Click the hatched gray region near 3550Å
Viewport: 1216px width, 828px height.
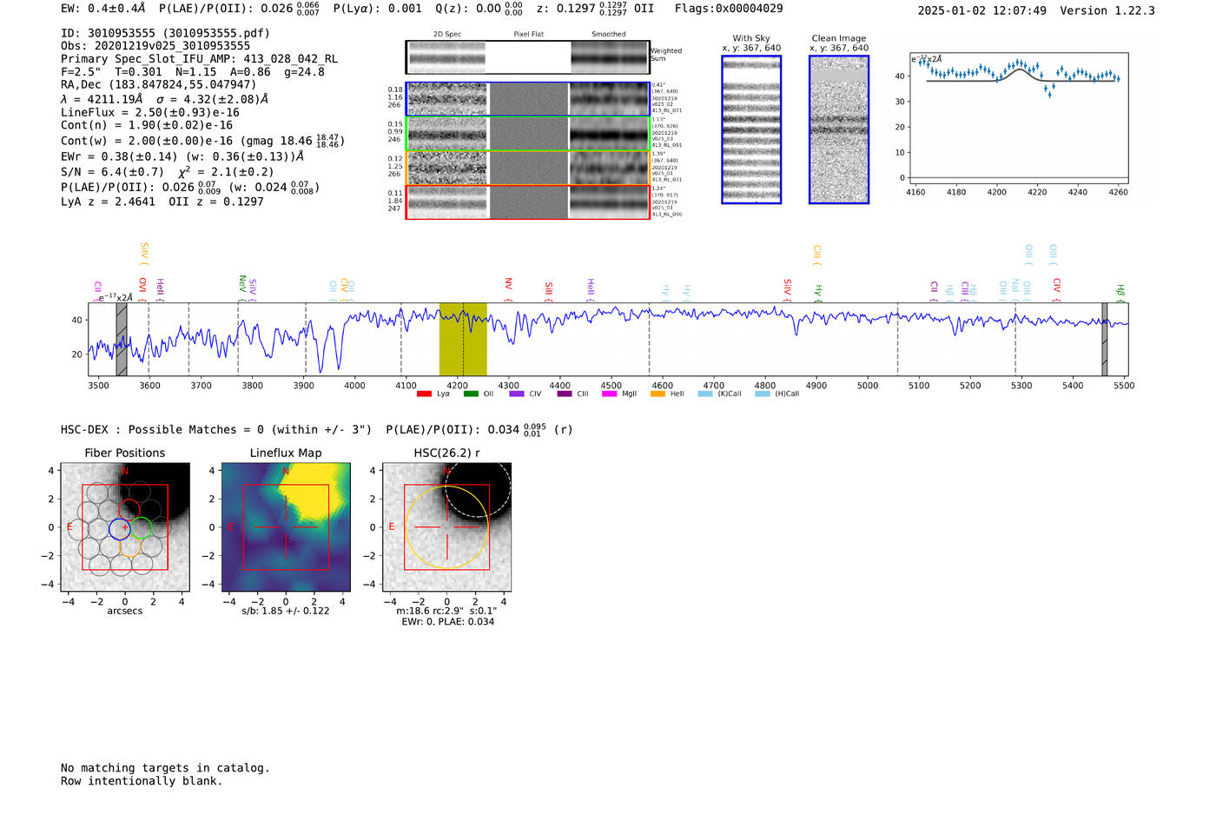tap(122, 340)
